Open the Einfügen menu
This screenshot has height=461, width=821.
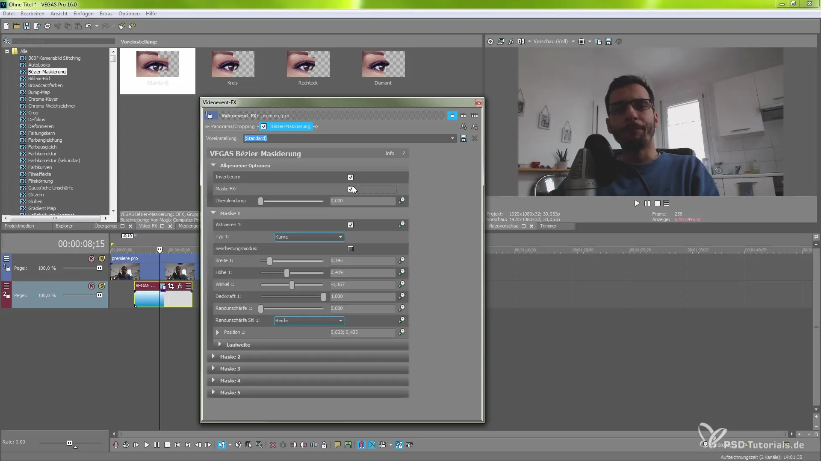tap(83, 14)
